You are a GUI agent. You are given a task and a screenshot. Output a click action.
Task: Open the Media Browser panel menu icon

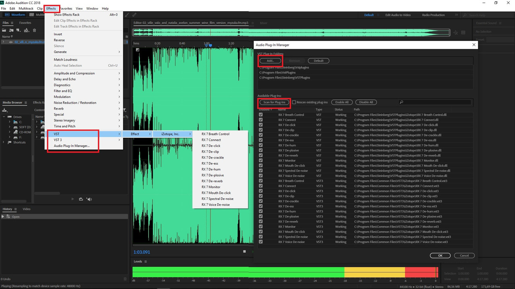[26, 102]
